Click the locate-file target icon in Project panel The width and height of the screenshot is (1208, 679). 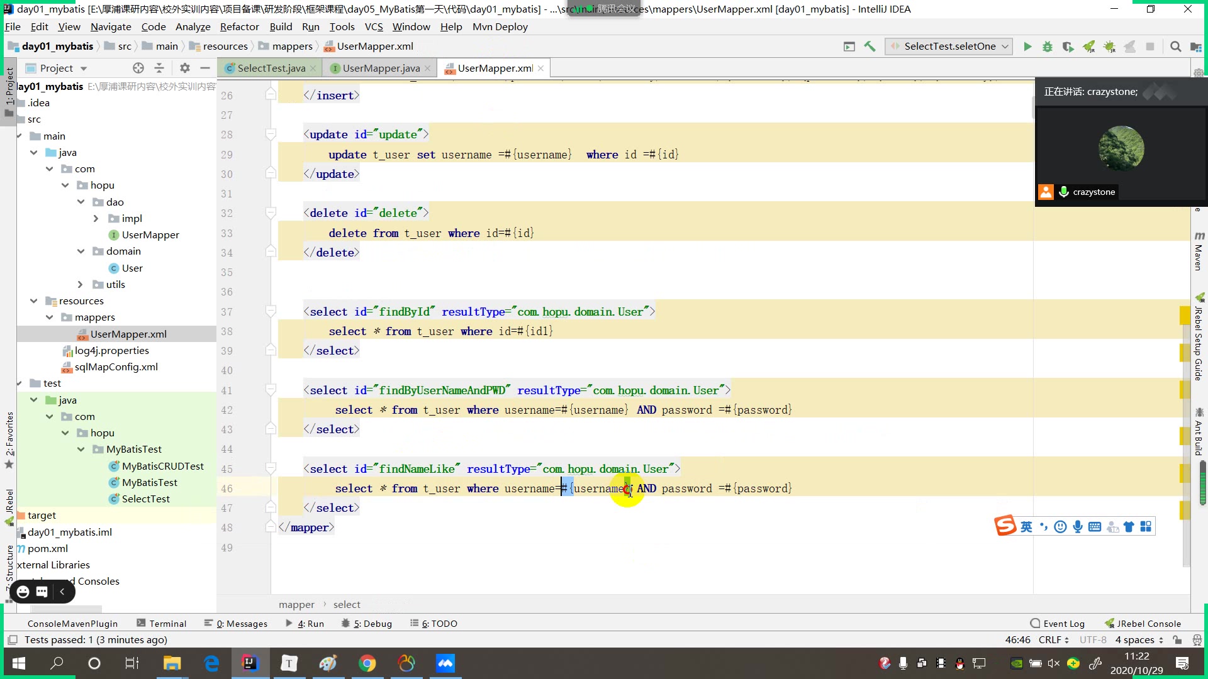pyautogui.click(x=138, y=68)
